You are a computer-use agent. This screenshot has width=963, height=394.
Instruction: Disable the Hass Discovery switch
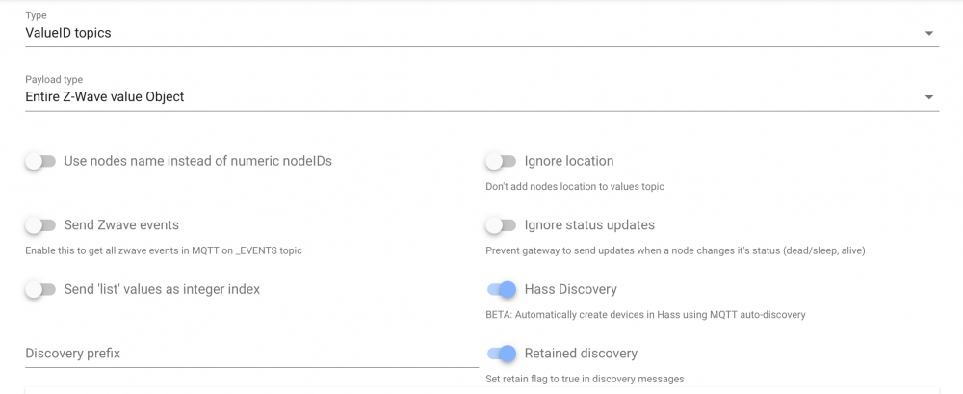[501, 289]
